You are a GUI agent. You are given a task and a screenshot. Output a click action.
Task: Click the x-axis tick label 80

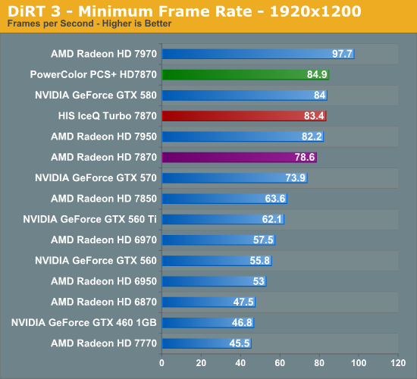(319, 363)
